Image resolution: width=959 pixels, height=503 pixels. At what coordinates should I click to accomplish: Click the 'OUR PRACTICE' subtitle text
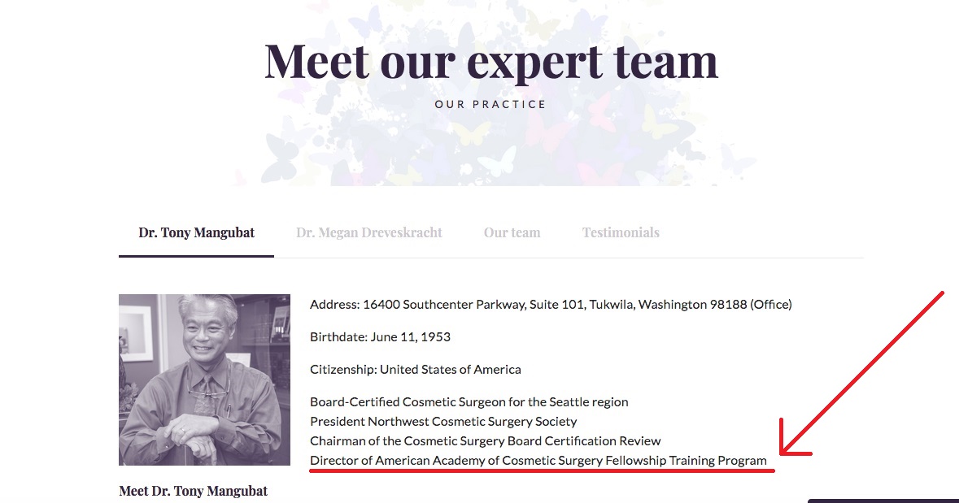click(490, 105)
